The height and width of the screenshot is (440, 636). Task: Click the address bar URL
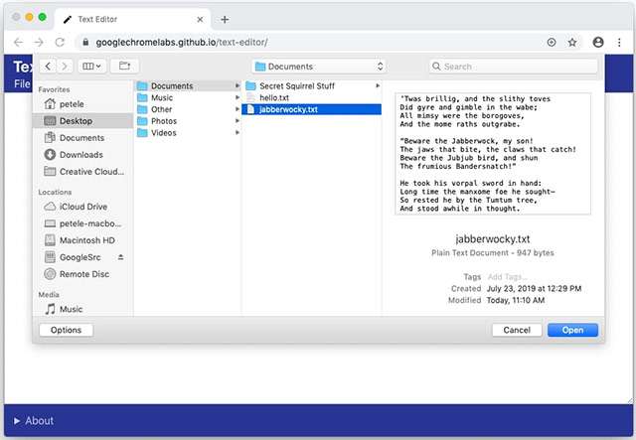click(x=182, y=42)
